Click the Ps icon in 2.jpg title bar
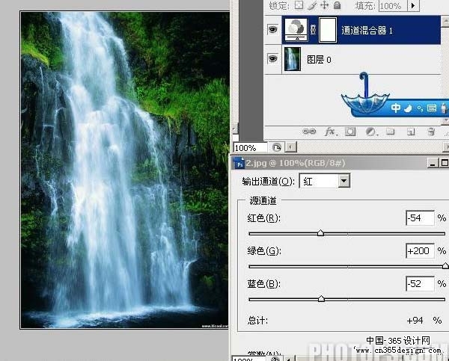Viewport: 449px width, 361px height. pos(239,164)
